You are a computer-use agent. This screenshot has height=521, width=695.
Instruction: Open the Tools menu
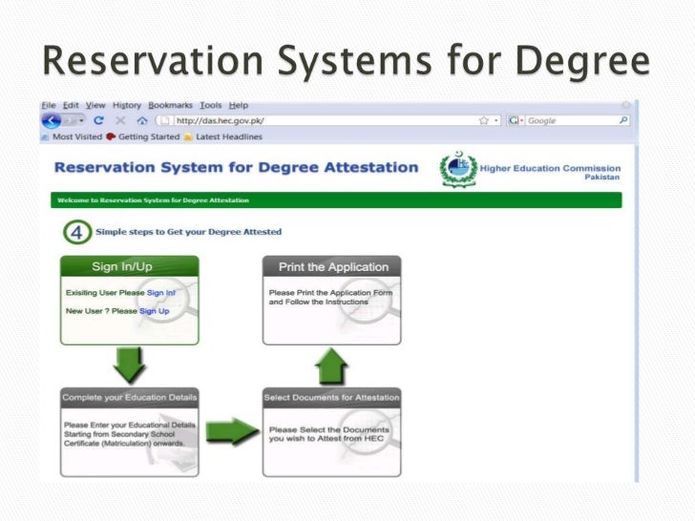[210, 105]
